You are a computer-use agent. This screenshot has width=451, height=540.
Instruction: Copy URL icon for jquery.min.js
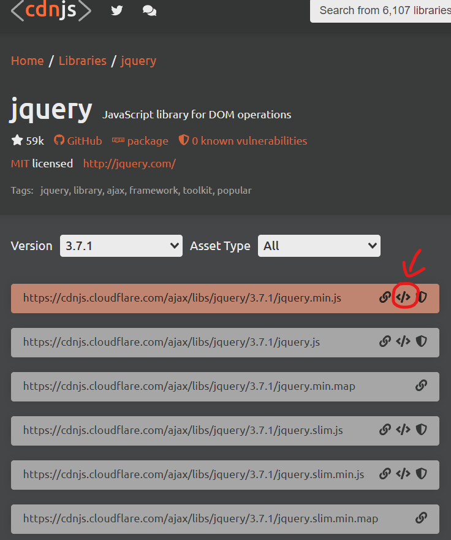pyautogui.click(x=385, y=297)
